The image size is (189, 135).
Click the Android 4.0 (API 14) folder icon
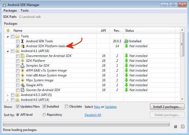point(18,100)
